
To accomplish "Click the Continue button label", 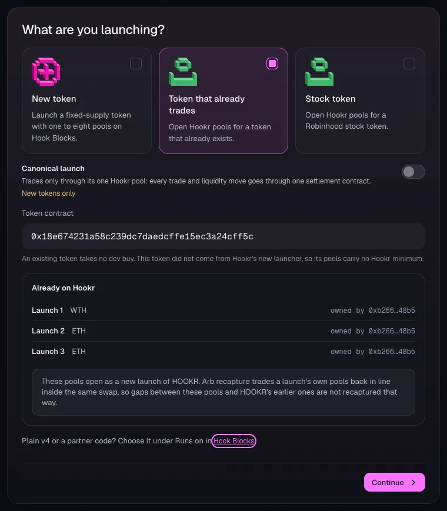I will [x=388, y=482].
